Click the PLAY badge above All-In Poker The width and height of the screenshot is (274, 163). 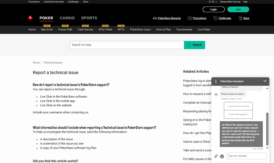tap(105, 25)
